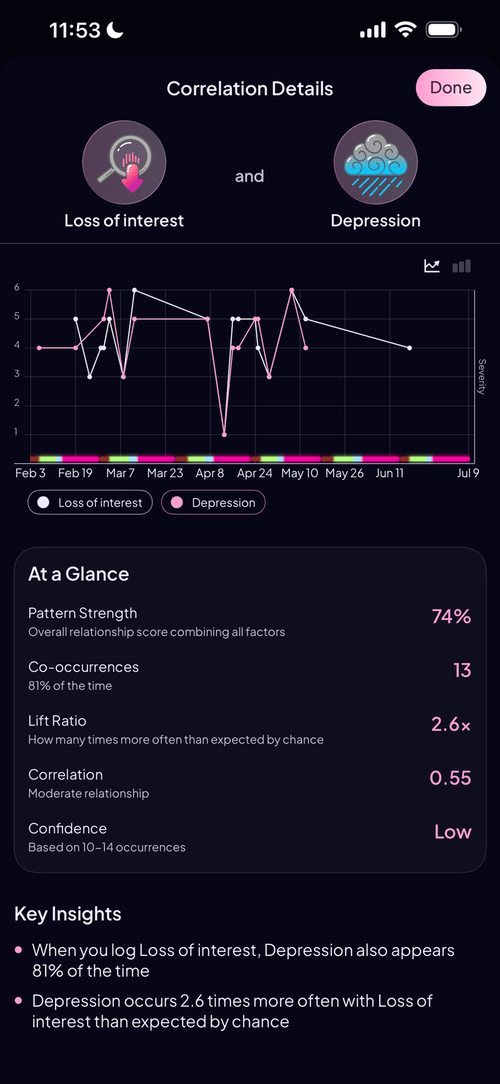Open the Depression rain cloud icon
The width and height of the screenshot is (500, 1084).
376,162
